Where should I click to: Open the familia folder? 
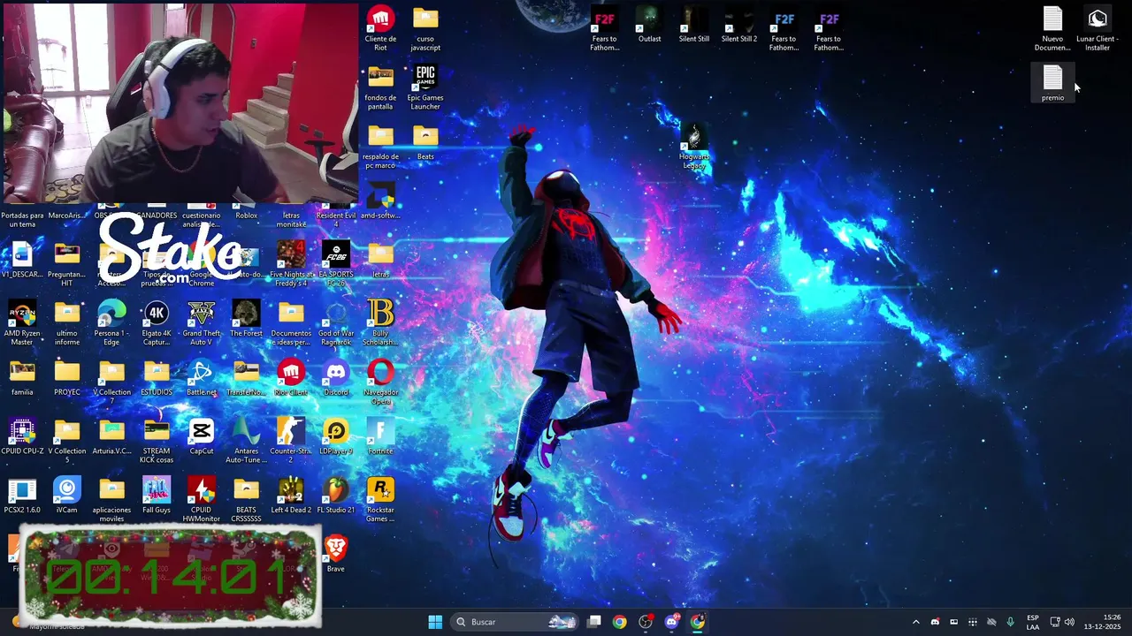22,378
